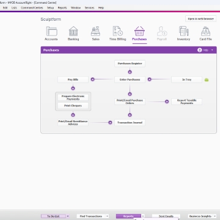220x220 pixels.
Task: Open the Command Centres menu
Action: click(x=32, y=8)
